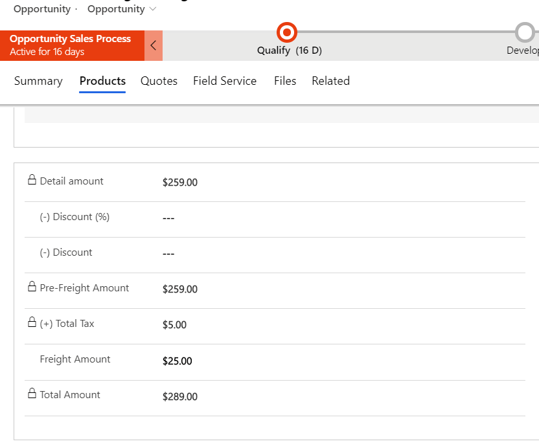Click the lock icon beside Total Tax
The width and height of the screenshot is (539, 448).
tap(32, 322)
